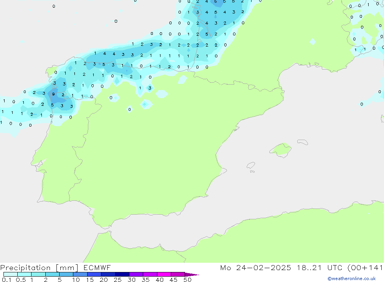Select the 5–10 mm legend color swatch

(x=66, y=274)
